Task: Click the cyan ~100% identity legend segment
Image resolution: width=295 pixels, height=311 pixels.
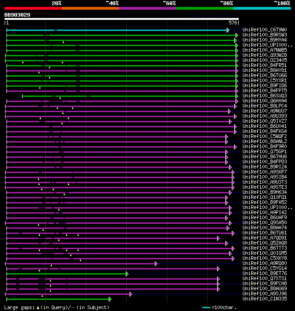Action: point(262,8)
